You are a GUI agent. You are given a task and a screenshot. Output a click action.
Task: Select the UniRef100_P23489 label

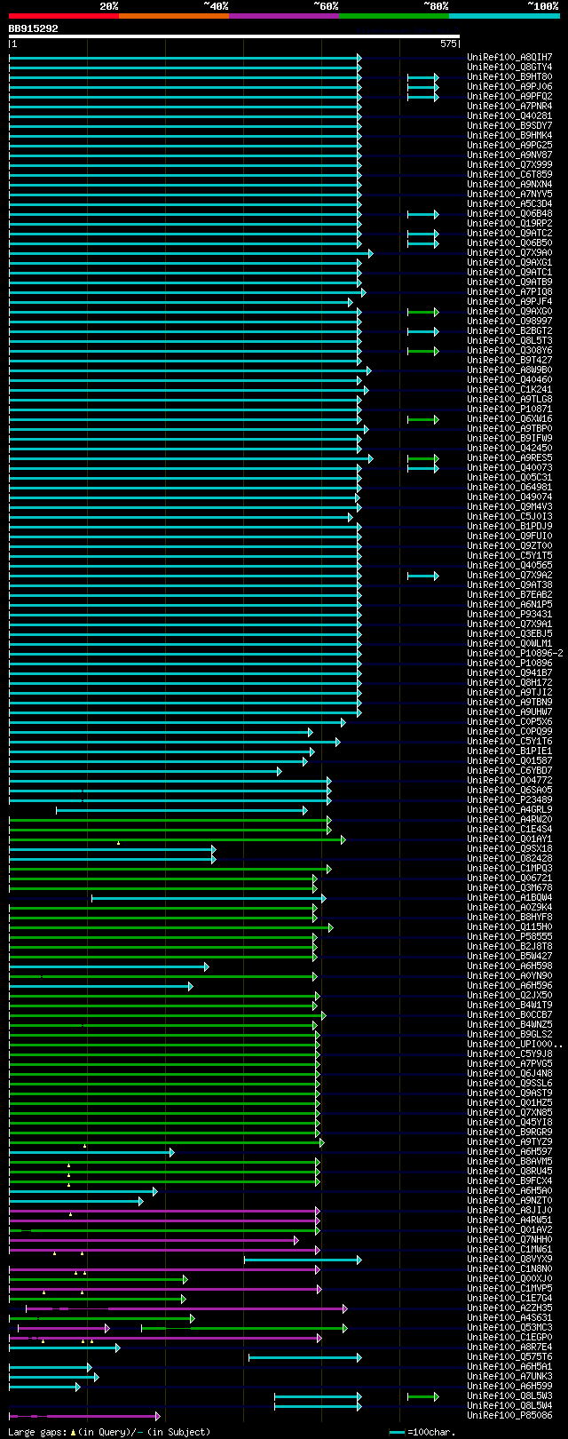click(509, 800)
